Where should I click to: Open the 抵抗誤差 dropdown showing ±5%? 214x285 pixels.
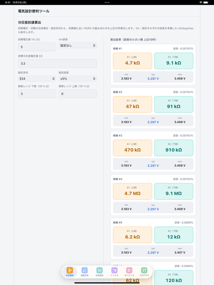(78, 79)
